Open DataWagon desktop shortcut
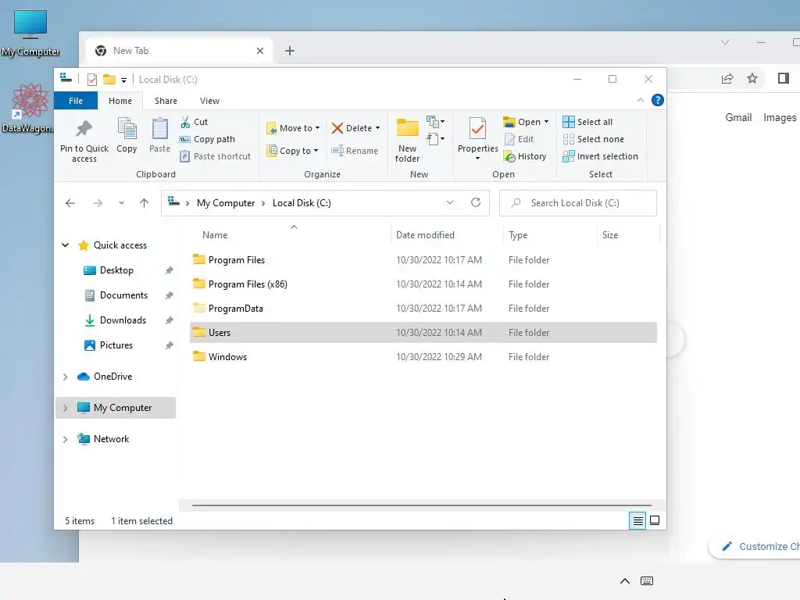Viewport: 800px width, 600px height. (29, 108)
